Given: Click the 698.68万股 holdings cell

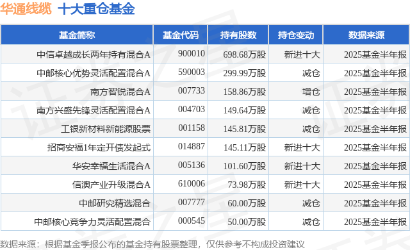Looking at the screenshot, I should 245,54.
